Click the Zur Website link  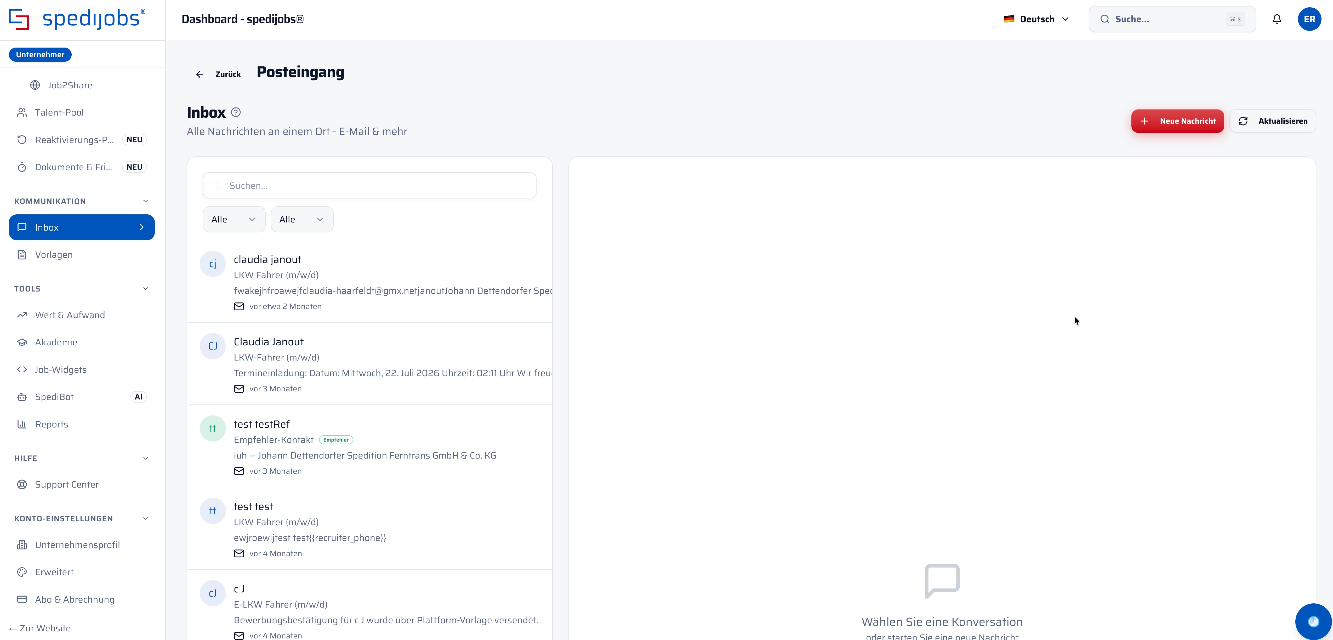pyautogui.click(x=40, y=628)
